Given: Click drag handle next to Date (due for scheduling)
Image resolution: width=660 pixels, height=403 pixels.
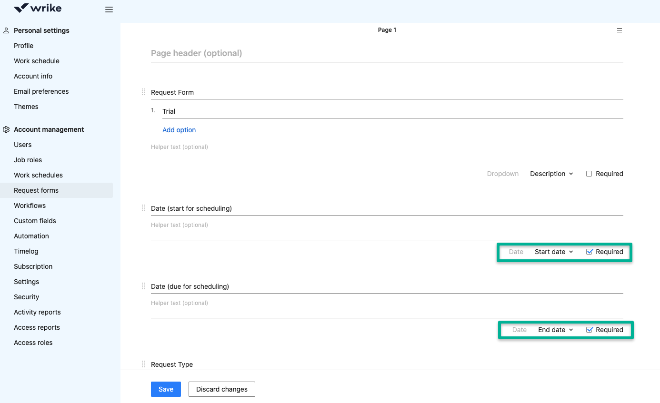Looking at the screenshot, I should [x=143, y=286].
